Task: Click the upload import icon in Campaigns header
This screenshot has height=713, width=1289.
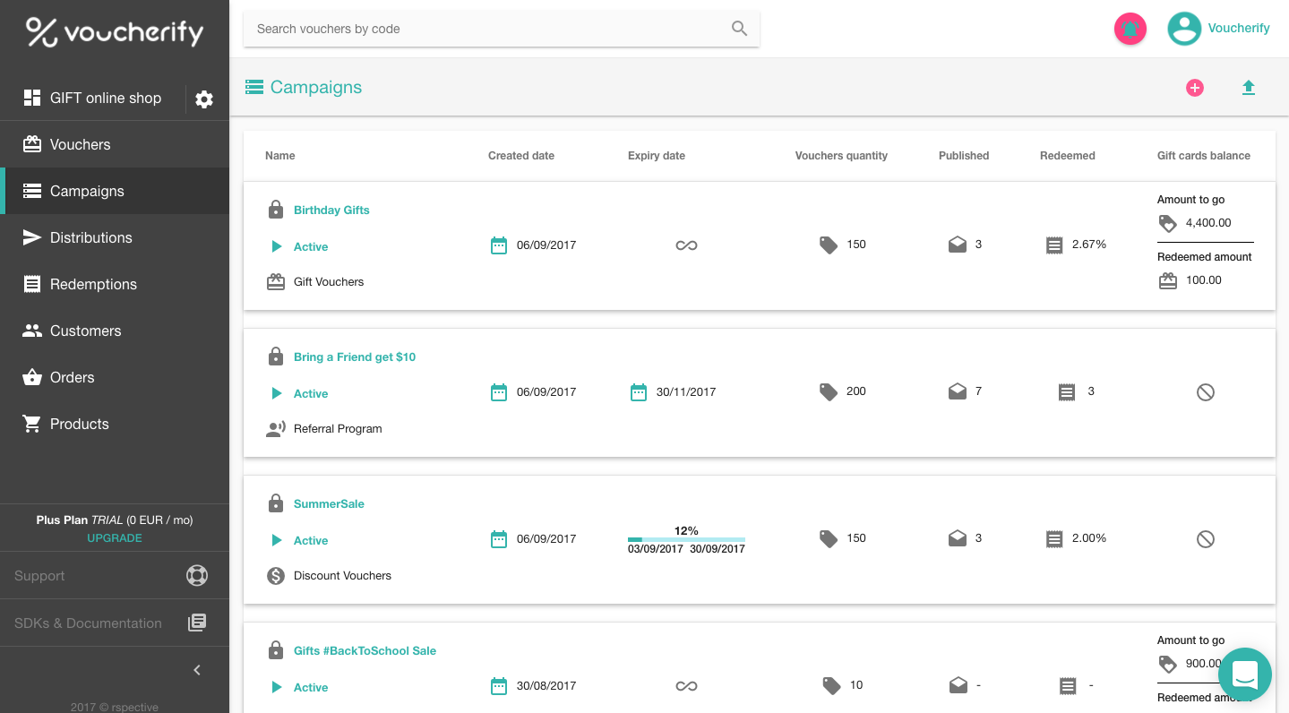Action: [x=1248, y=88]
